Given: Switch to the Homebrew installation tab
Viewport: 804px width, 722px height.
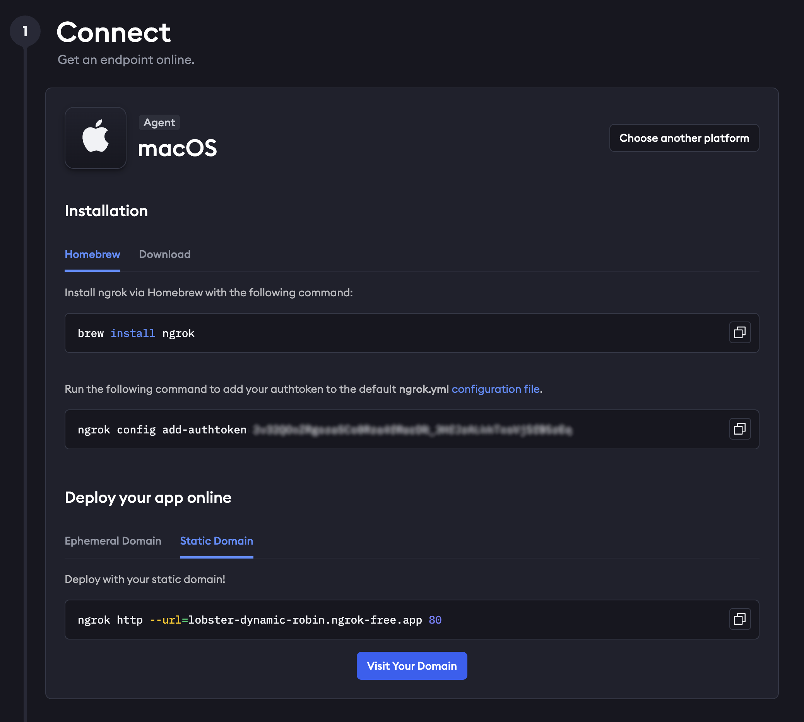Looking at the screenshot, I should coord(92,254).
